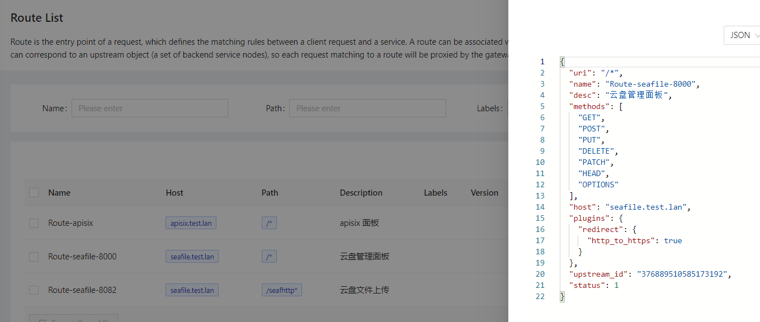760x322 pixels.
Task: Click the /seafhttp* path tag
Action: pyautogui.click(x=282, y=290)
